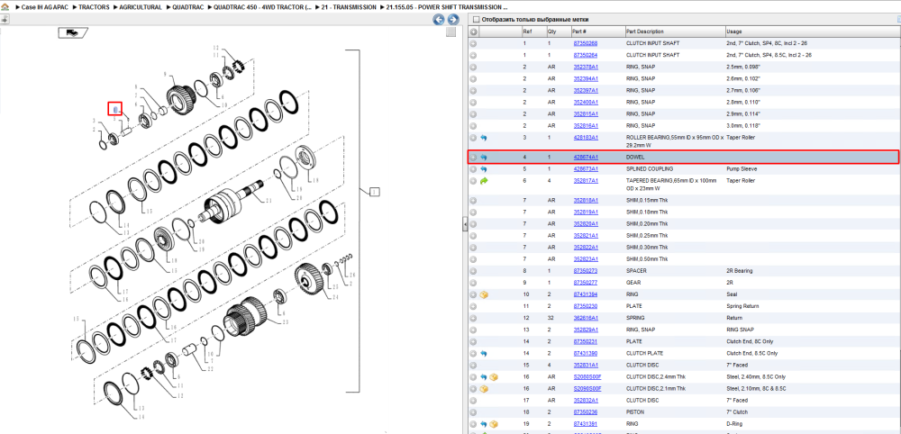
Task: Click the boxed callout 1 on diagram bracket
Action: [x=374, y=191]
